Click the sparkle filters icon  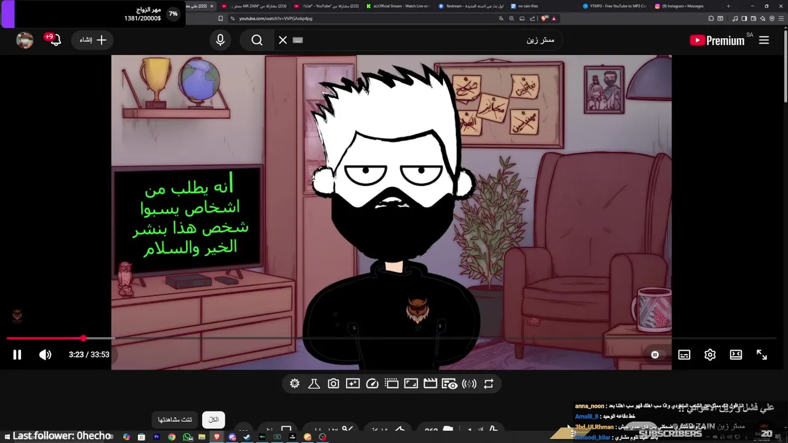[353, 383]
